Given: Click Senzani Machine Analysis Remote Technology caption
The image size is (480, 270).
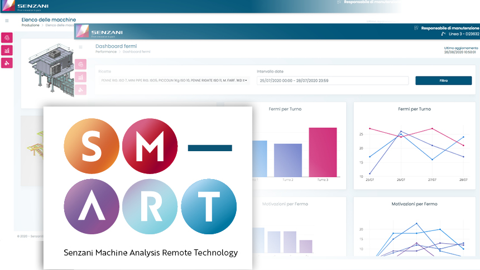Looking at the screenshot, I should [x=151, y=253].
